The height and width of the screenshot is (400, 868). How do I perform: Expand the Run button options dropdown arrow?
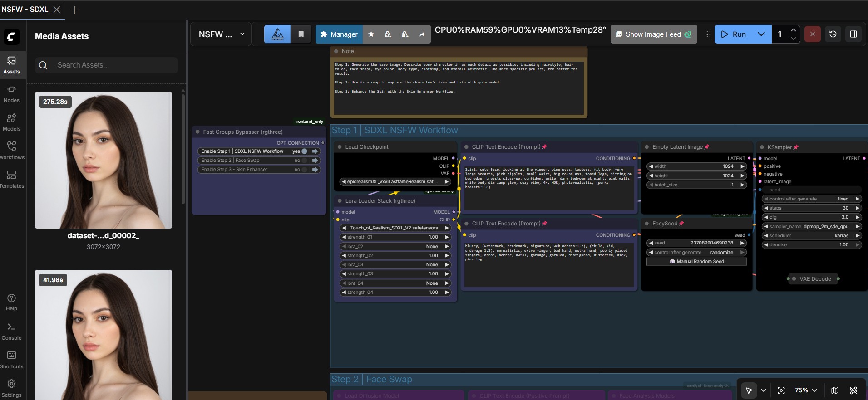[x=761, y=34]
